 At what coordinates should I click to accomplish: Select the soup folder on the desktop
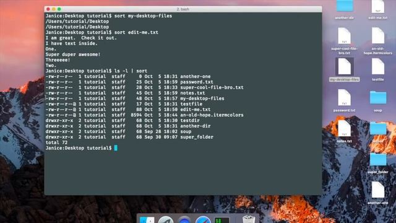pos(378,98)
